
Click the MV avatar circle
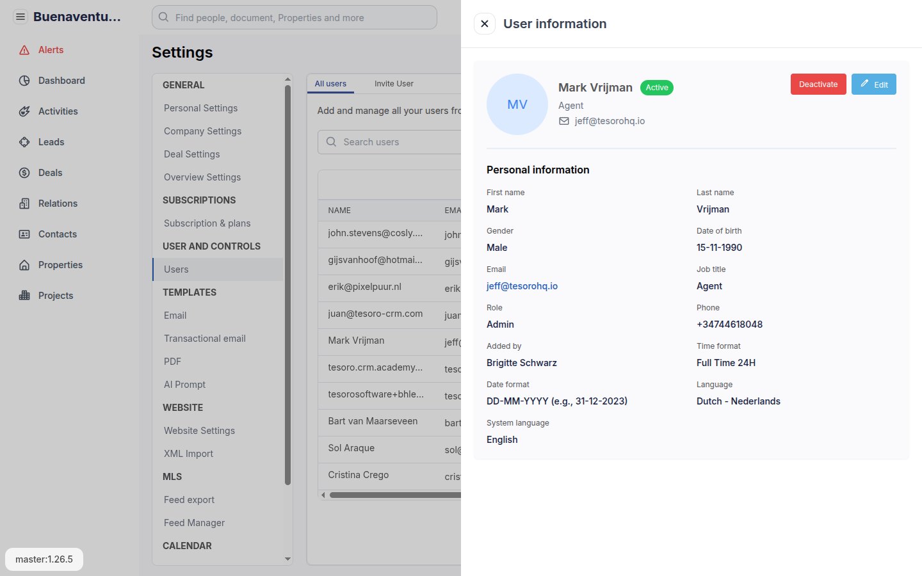coord(517,104)
